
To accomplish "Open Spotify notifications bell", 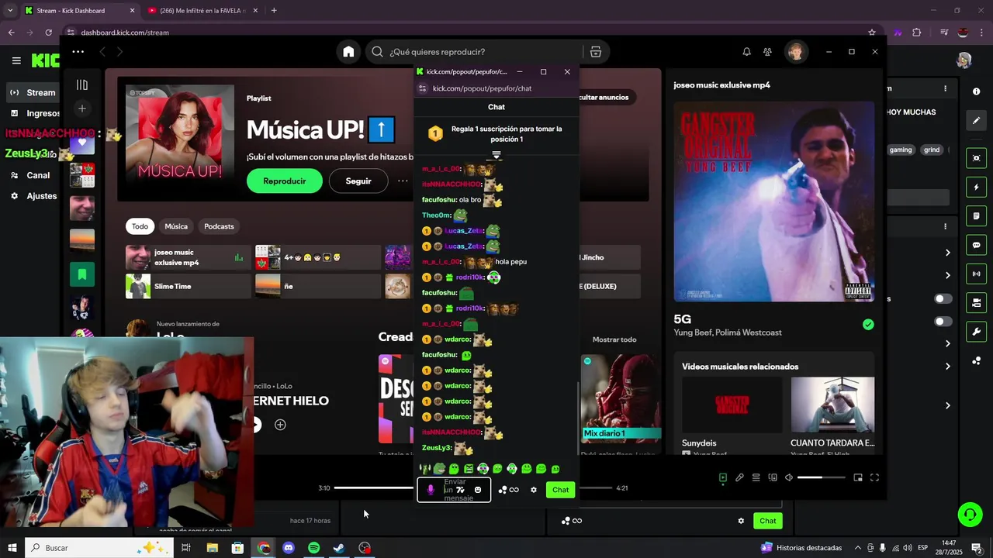I will click(746, 52).
